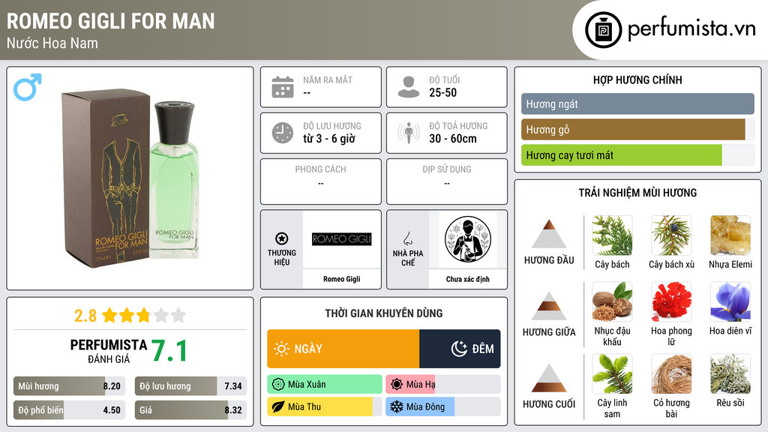Click the Mùa Hạ season bar
Viewport: 768px width, 432px height.
(442, 384)
